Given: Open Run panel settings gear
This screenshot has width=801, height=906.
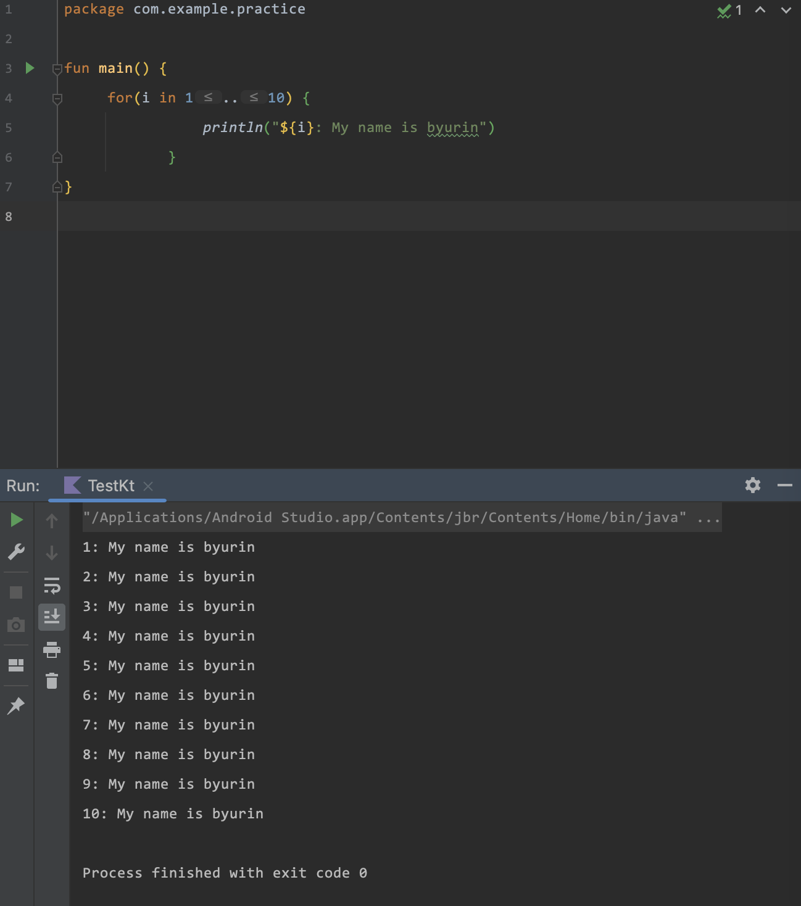Looking at the screenshot, I should pyautogui.click(x=753, y=485).
